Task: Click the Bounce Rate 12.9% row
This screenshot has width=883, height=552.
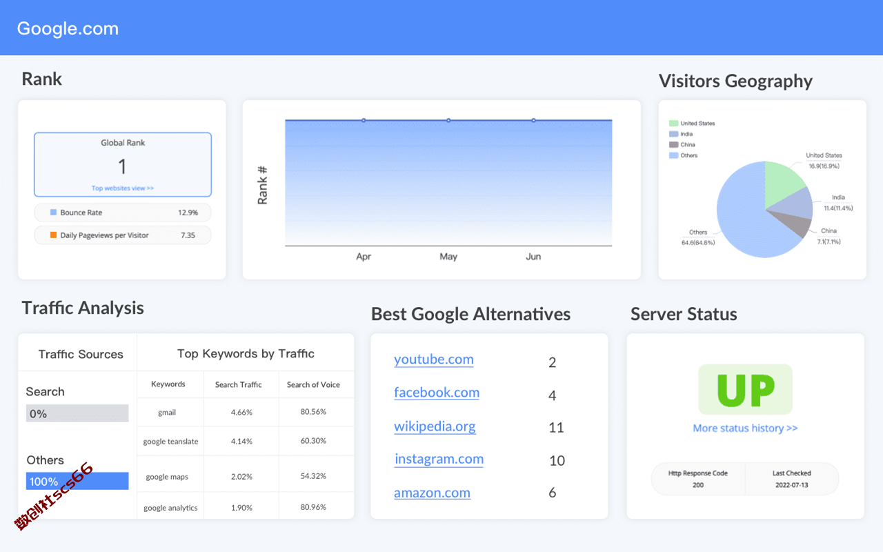Action: 123,213
